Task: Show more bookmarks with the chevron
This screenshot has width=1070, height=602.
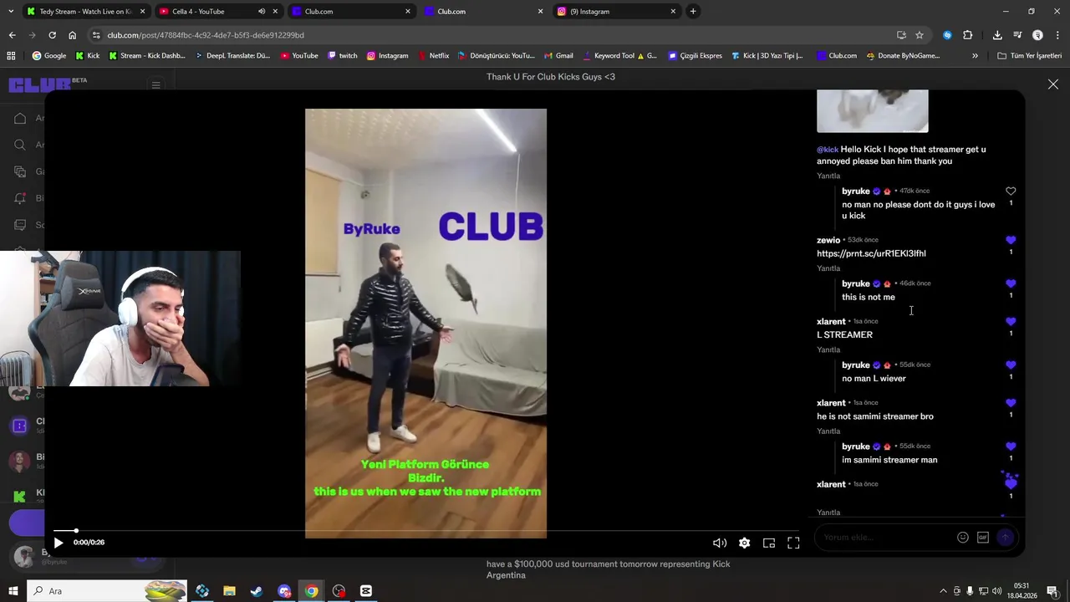Action: click(x=975, y=56)
